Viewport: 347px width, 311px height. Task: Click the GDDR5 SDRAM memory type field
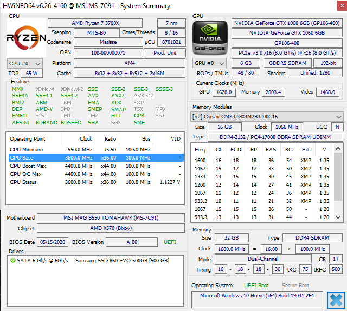point(288,63)
